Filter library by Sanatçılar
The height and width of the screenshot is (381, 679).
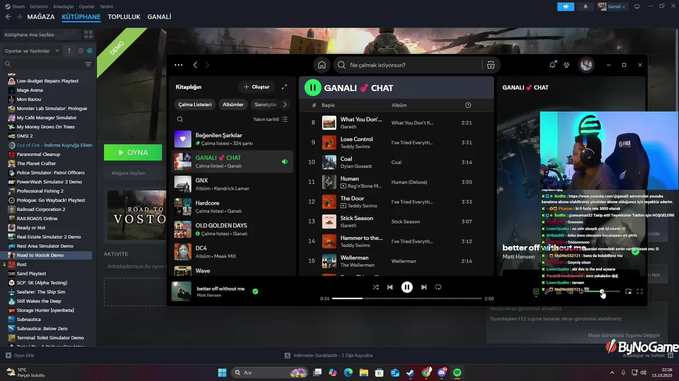pos(265,105)
